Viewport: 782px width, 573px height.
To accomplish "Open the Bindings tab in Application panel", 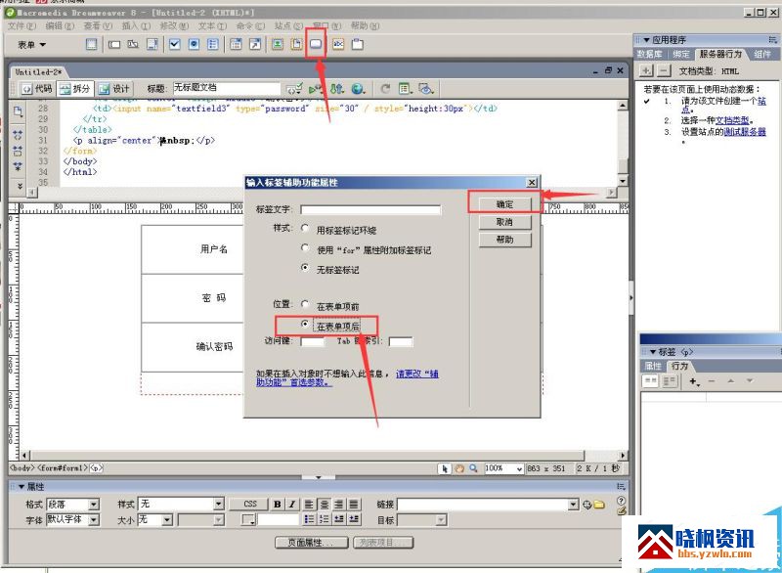I will pos(680,55).
